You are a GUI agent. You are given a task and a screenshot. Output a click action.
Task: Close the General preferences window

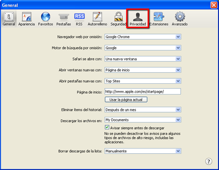tap(214, 5)
